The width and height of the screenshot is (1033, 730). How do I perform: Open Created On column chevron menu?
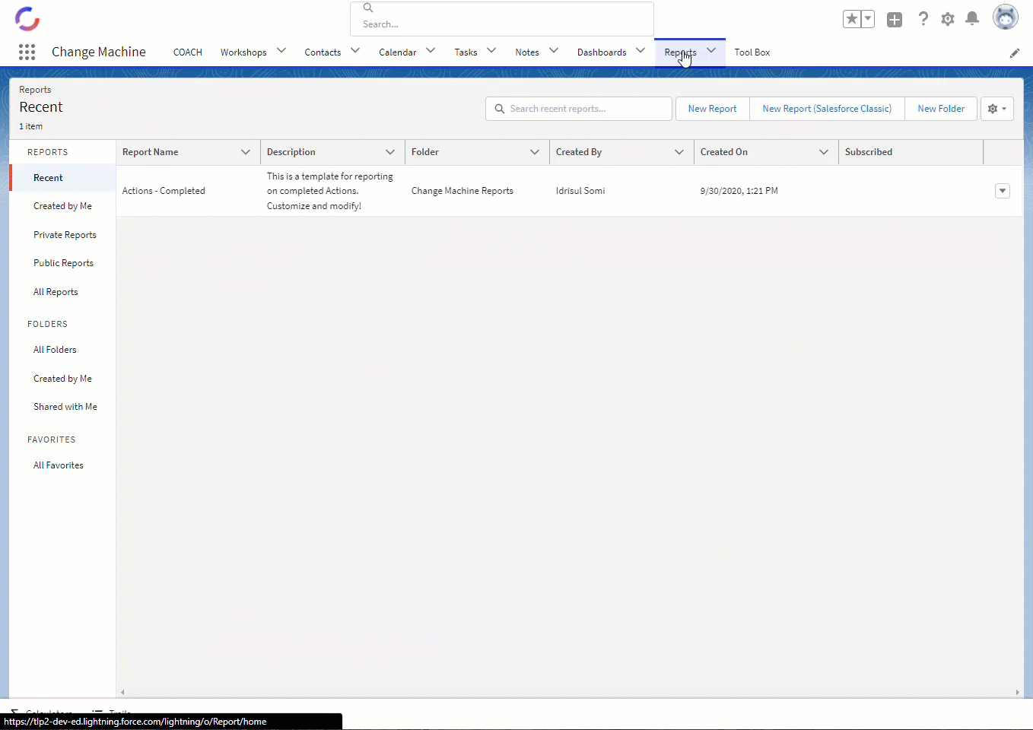pos(824,152)
